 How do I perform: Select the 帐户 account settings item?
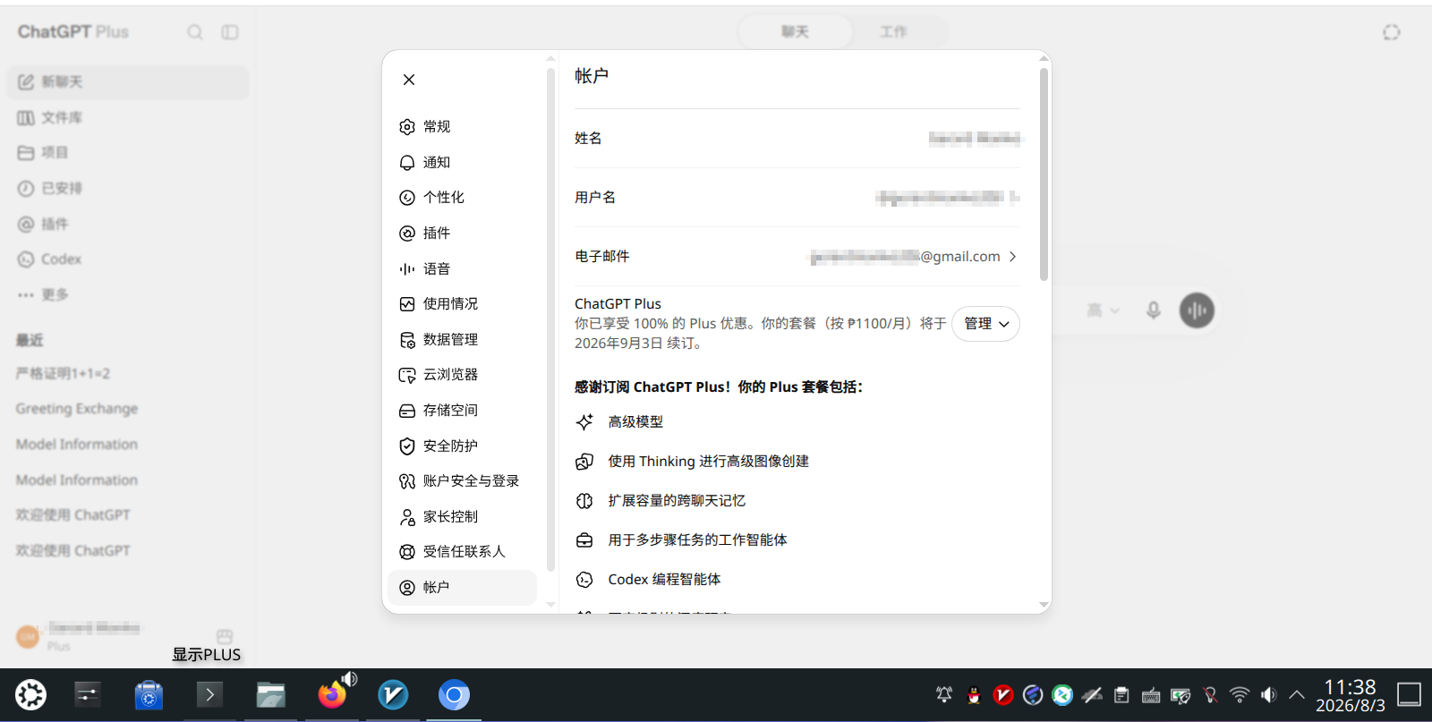462,588
